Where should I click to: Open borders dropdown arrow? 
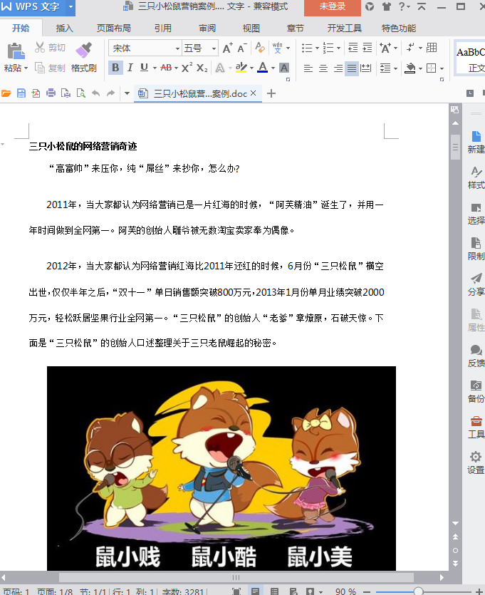pos(442,68)
